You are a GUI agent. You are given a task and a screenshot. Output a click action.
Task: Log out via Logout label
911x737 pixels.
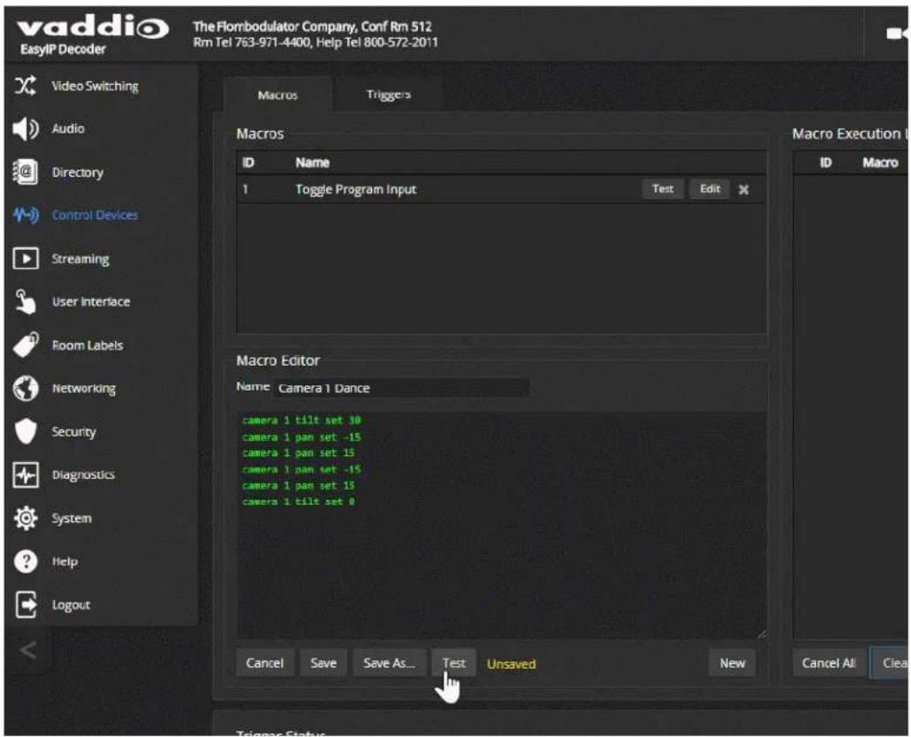coord(71,605)
